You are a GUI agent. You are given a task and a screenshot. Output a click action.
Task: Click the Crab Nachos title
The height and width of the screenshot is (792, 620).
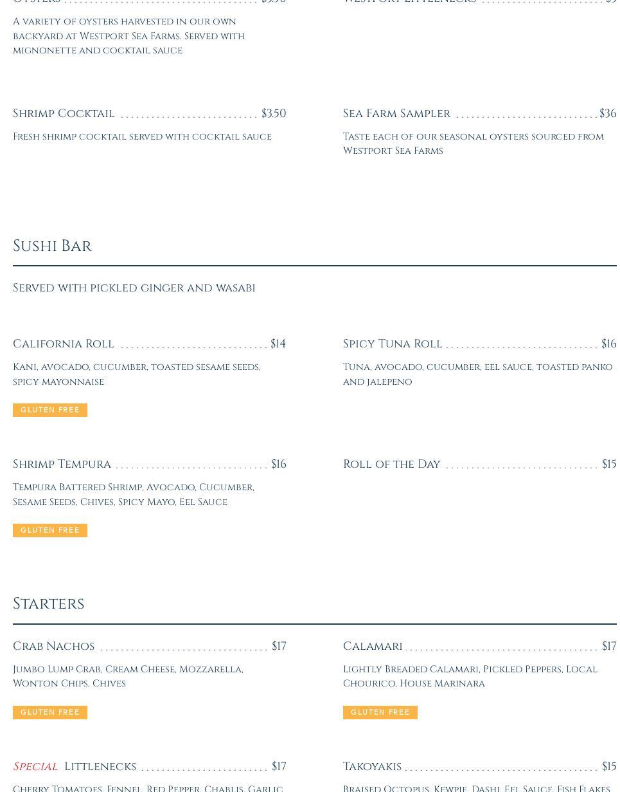54,647
